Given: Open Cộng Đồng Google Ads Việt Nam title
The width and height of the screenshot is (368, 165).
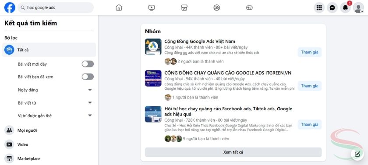Looking at the screenshot, I should pyautogui.click(x=200, y=42).
